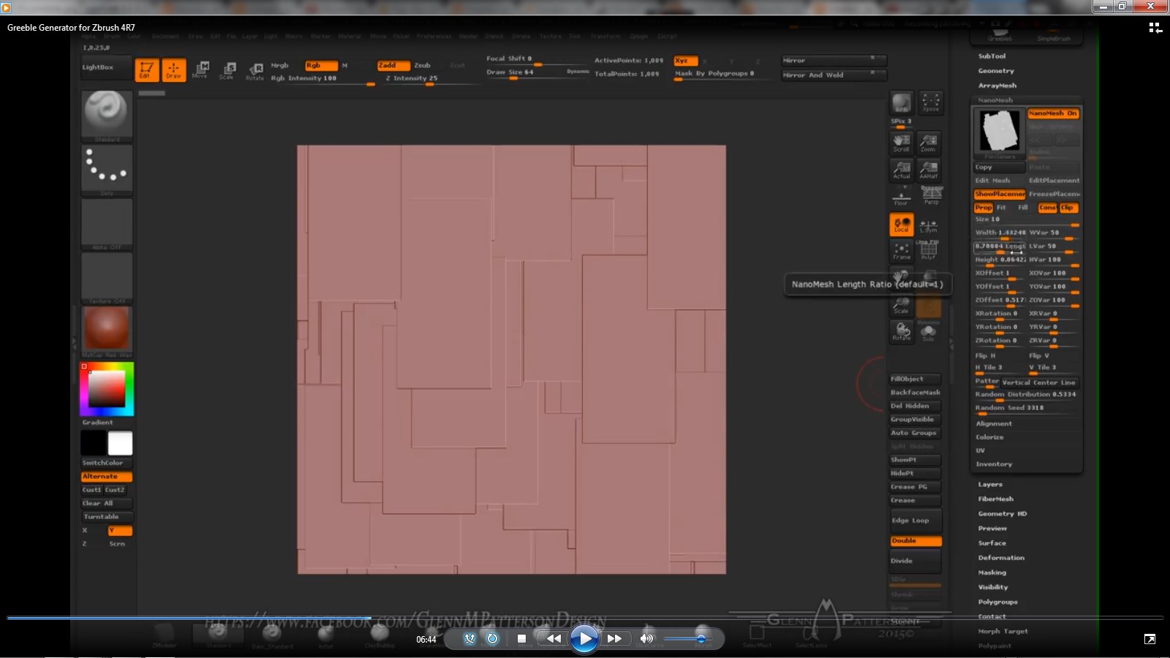This screenshot has height=658, width=1170.
Task: Click the BPR render icon
Action: coord(901,102)
